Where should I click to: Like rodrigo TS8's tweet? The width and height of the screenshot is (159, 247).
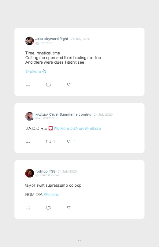pyautogui.click(x=69, y=208)
